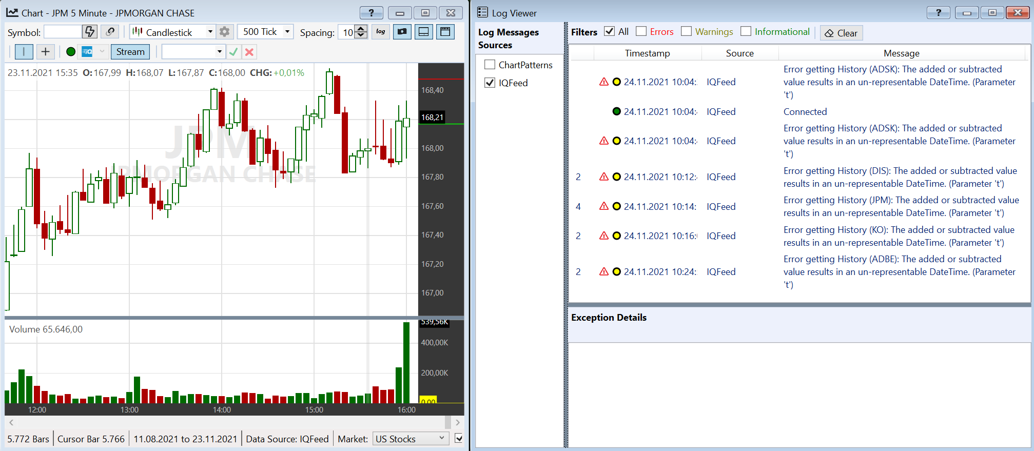Click the Log Viewer title list icon
The height and width of the screenshot is (451, 1034).
(x=483, y=12)
